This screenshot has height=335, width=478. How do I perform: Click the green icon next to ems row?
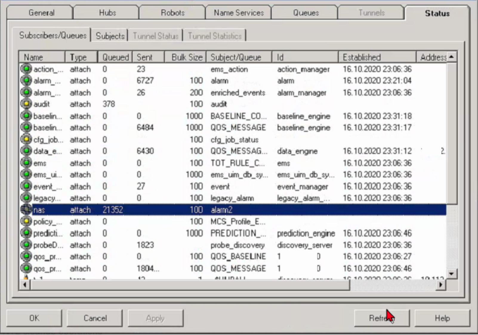[x=26, y=163]
